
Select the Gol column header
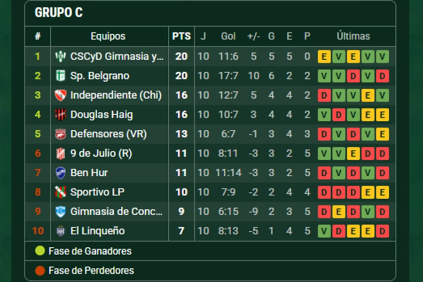tap(228, 36)
